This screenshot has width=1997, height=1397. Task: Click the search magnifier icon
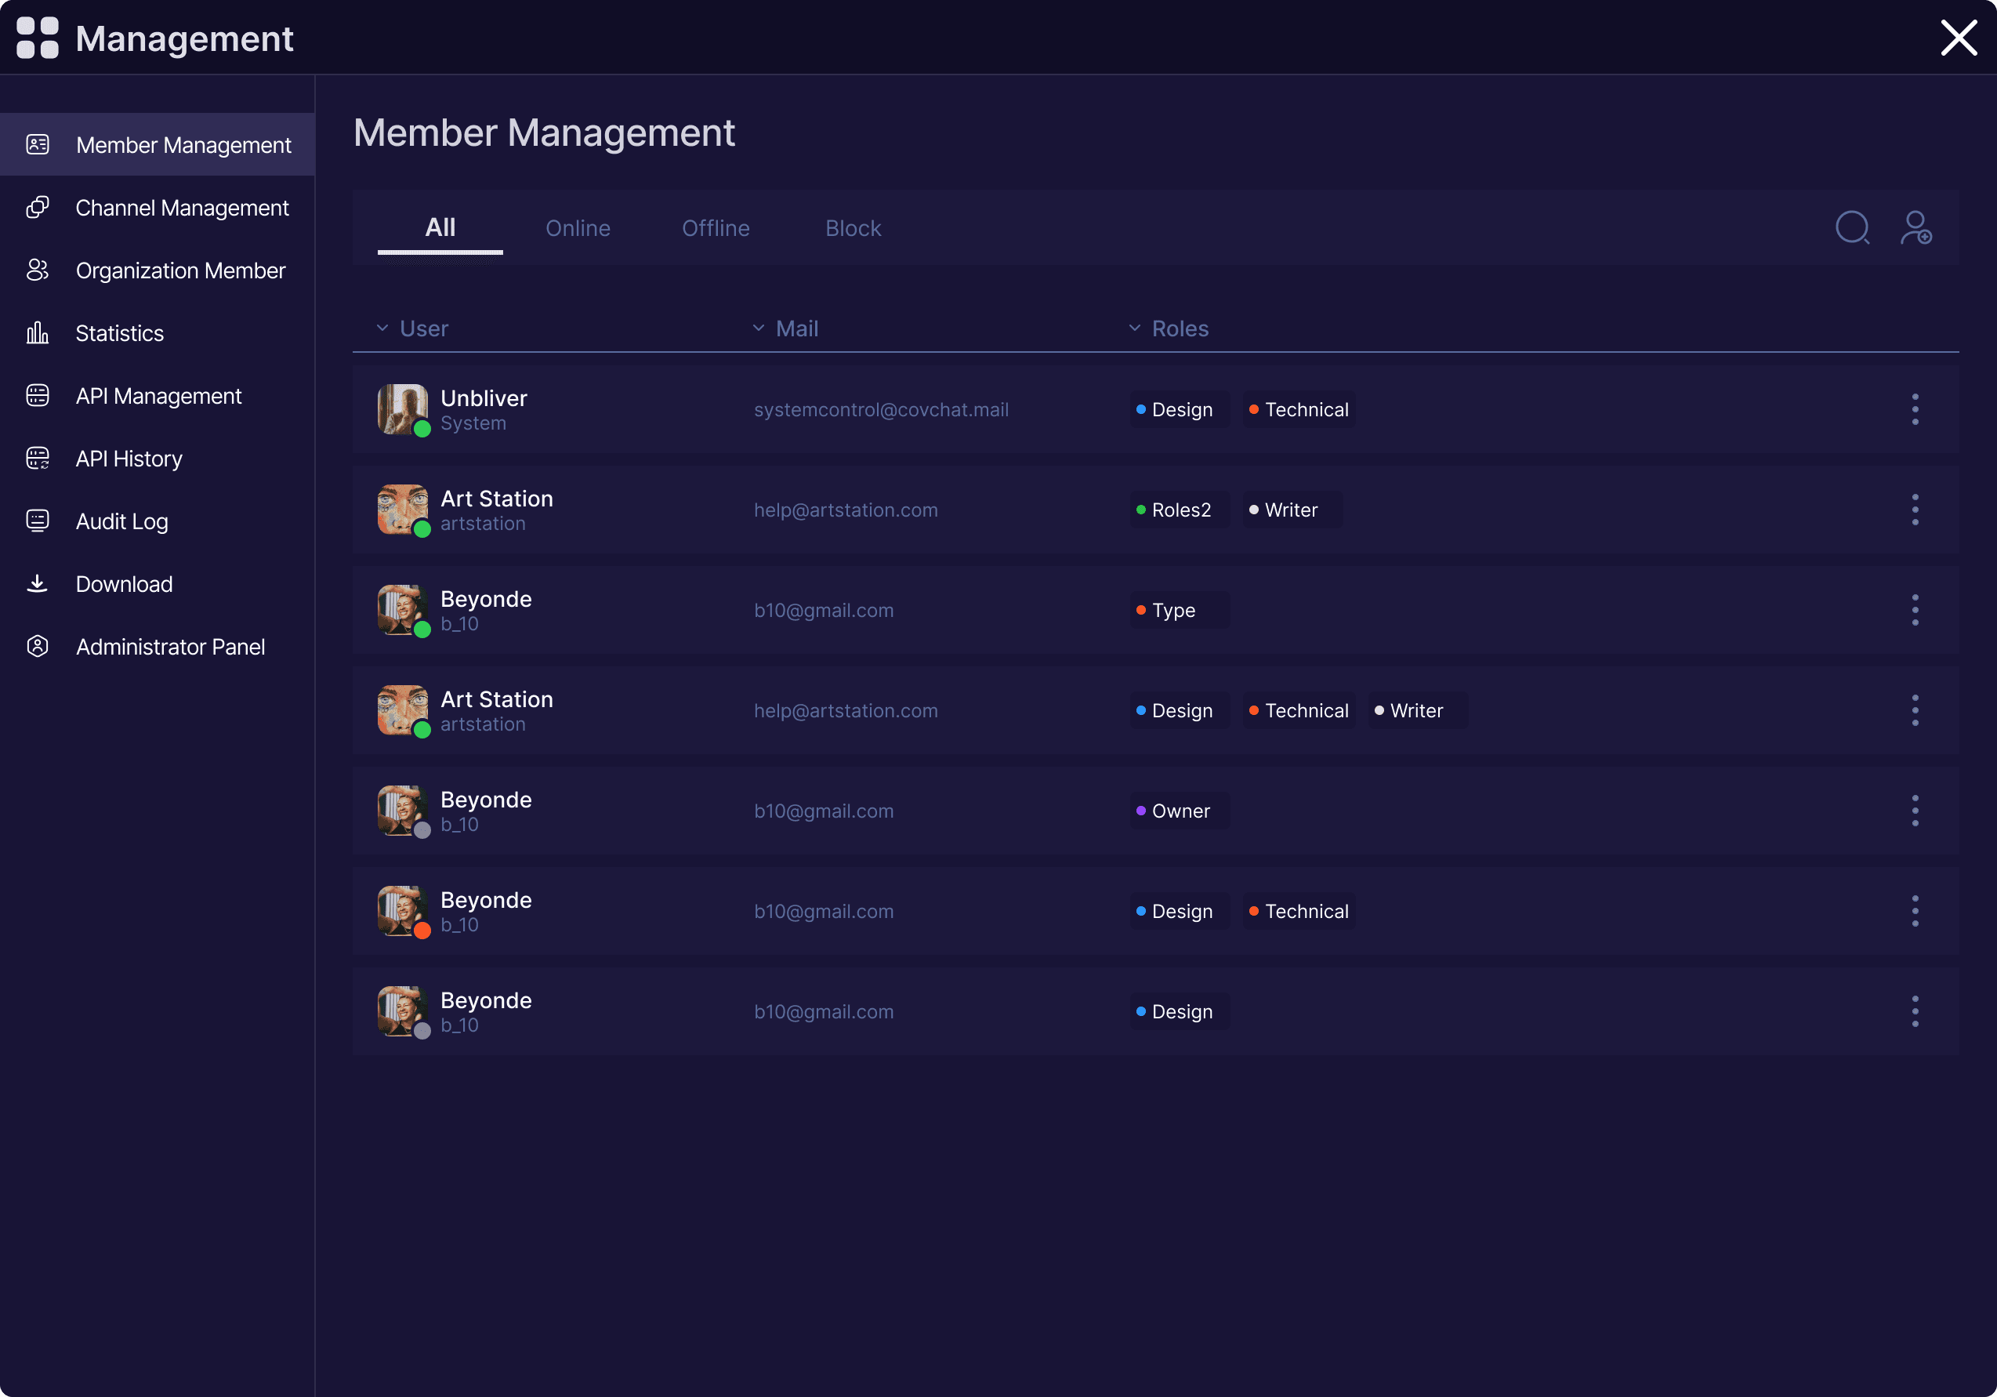pyautogui.click(x=1852, y=228)
